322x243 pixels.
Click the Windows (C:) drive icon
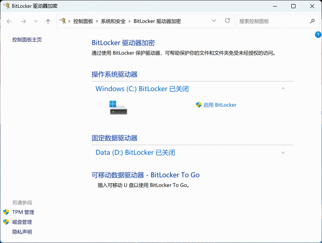(x=118, y=107)
